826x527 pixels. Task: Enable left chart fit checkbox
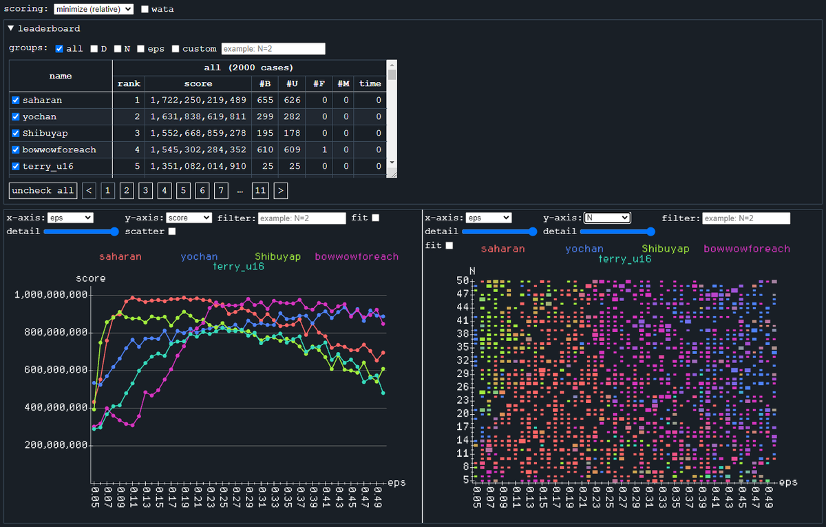[376, 218]
